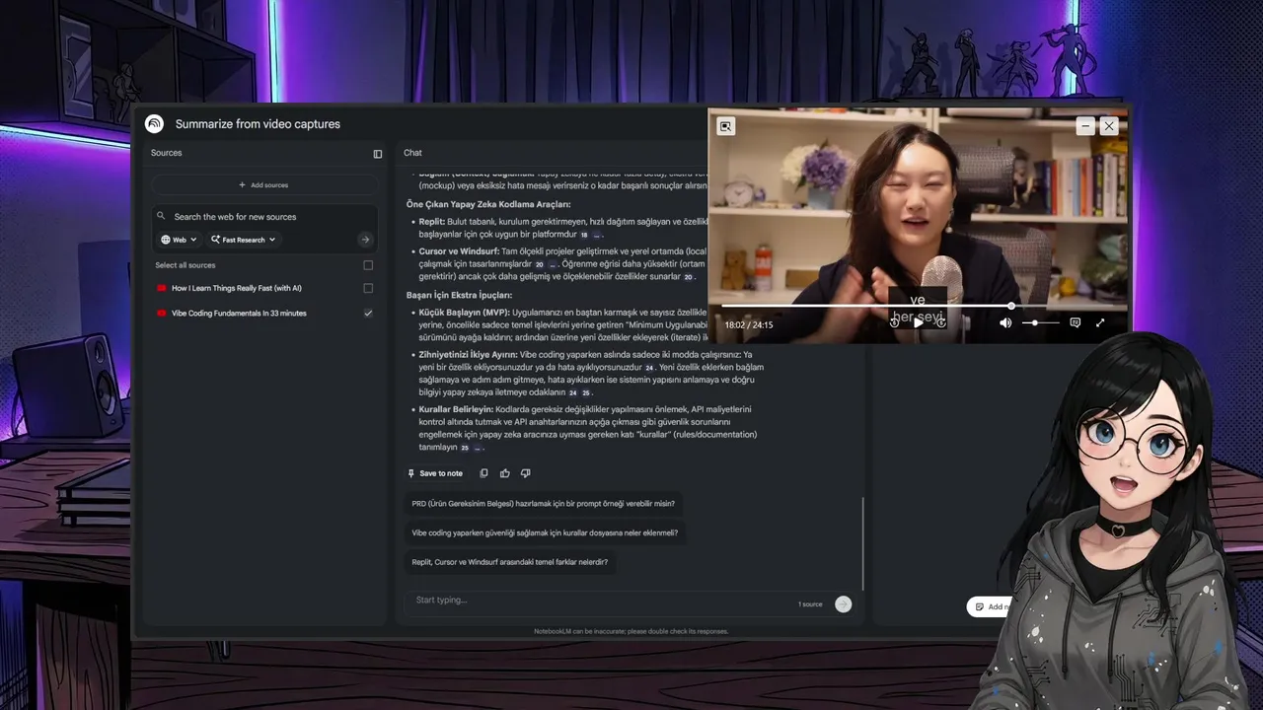
Task: Enter fullscreen on the video player
Action: coord(1100,322)
